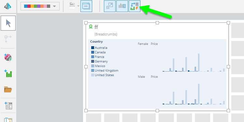Open the color palette theme dropdown
The height and width of the screenshot is (122, 244).
pyautogui.click(x=40, y=6)
